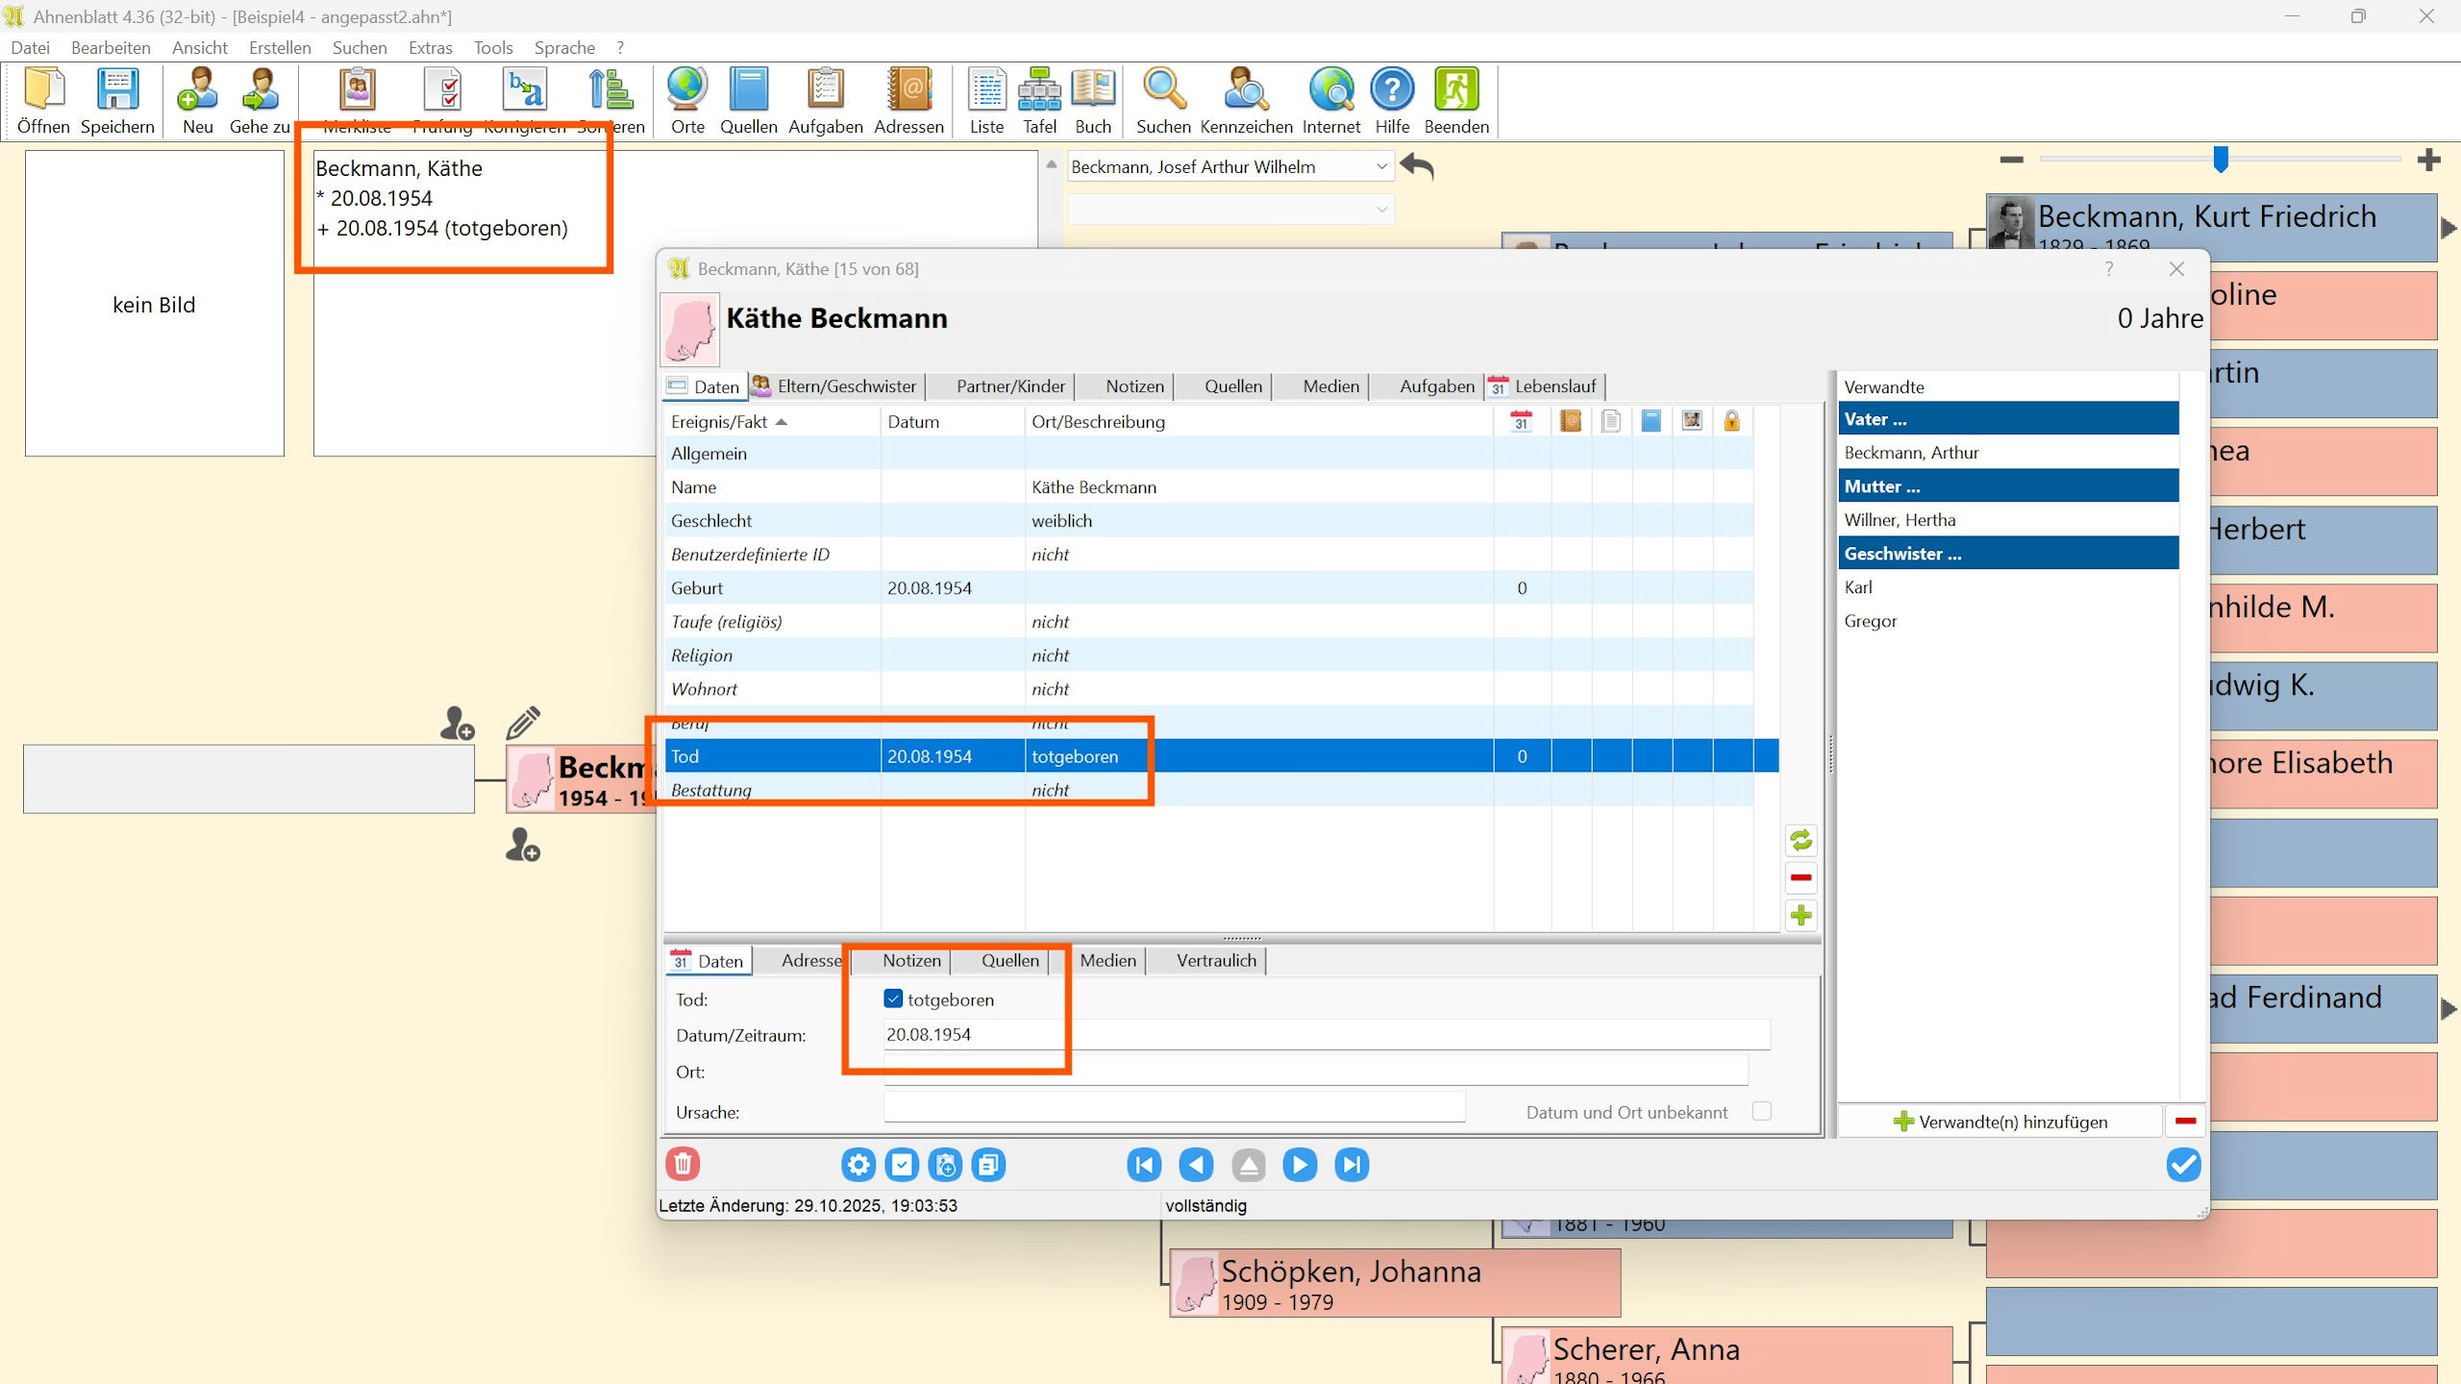Click red trash delete person icon
The width and height of the screenshot is (2461, 1384).
[x=683, y=1165]
